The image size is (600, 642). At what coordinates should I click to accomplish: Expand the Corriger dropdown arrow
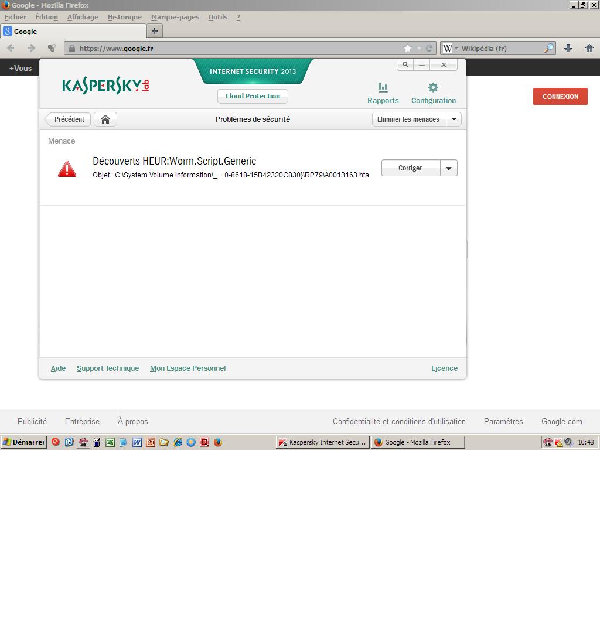(449, 168)
